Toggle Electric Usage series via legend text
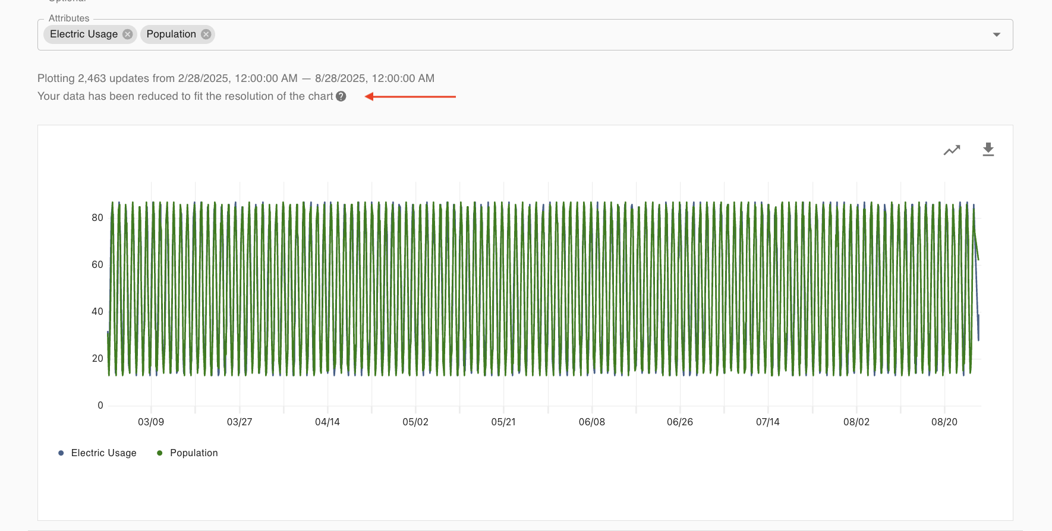The height and width of the screenshot is (531, 1052). coord(103,453)
